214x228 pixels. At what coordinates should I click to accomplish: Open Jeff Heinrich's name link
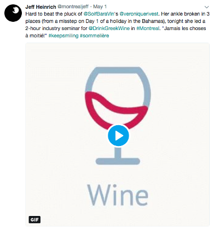(41, 7)
